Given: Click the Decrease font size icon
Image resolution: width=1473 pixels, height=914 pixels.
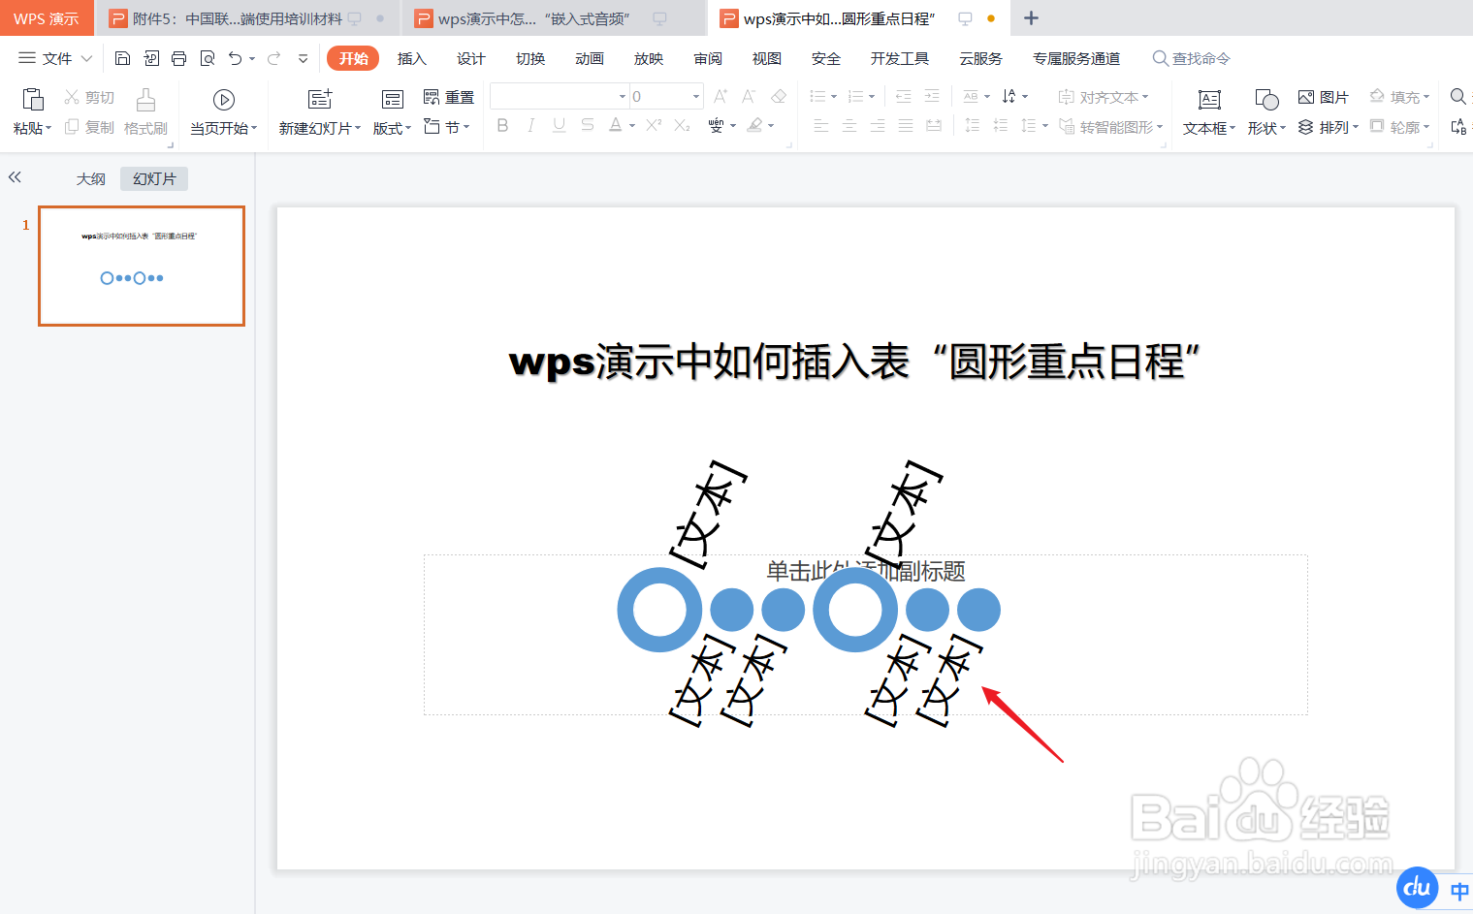Looking at the screenshot, I should pyautogui.click(x=749, y=96).
